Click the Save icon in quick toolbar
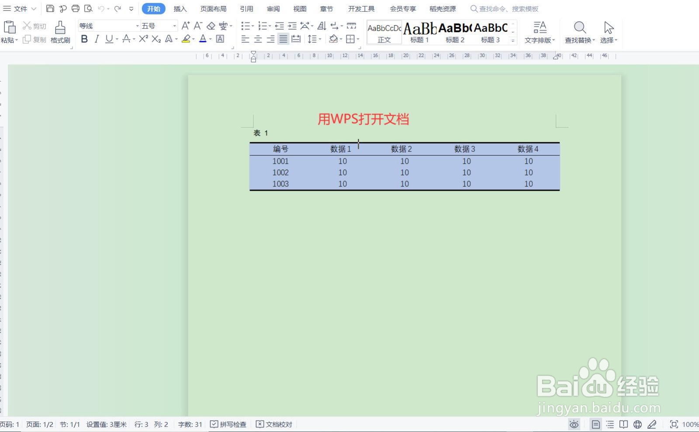This screenshot has width=699, height=432. (50, 8)
